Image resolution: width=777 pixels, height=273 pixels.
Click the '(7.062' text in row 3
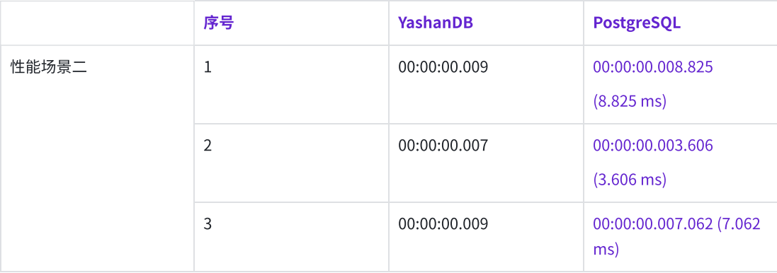point(739,224)
